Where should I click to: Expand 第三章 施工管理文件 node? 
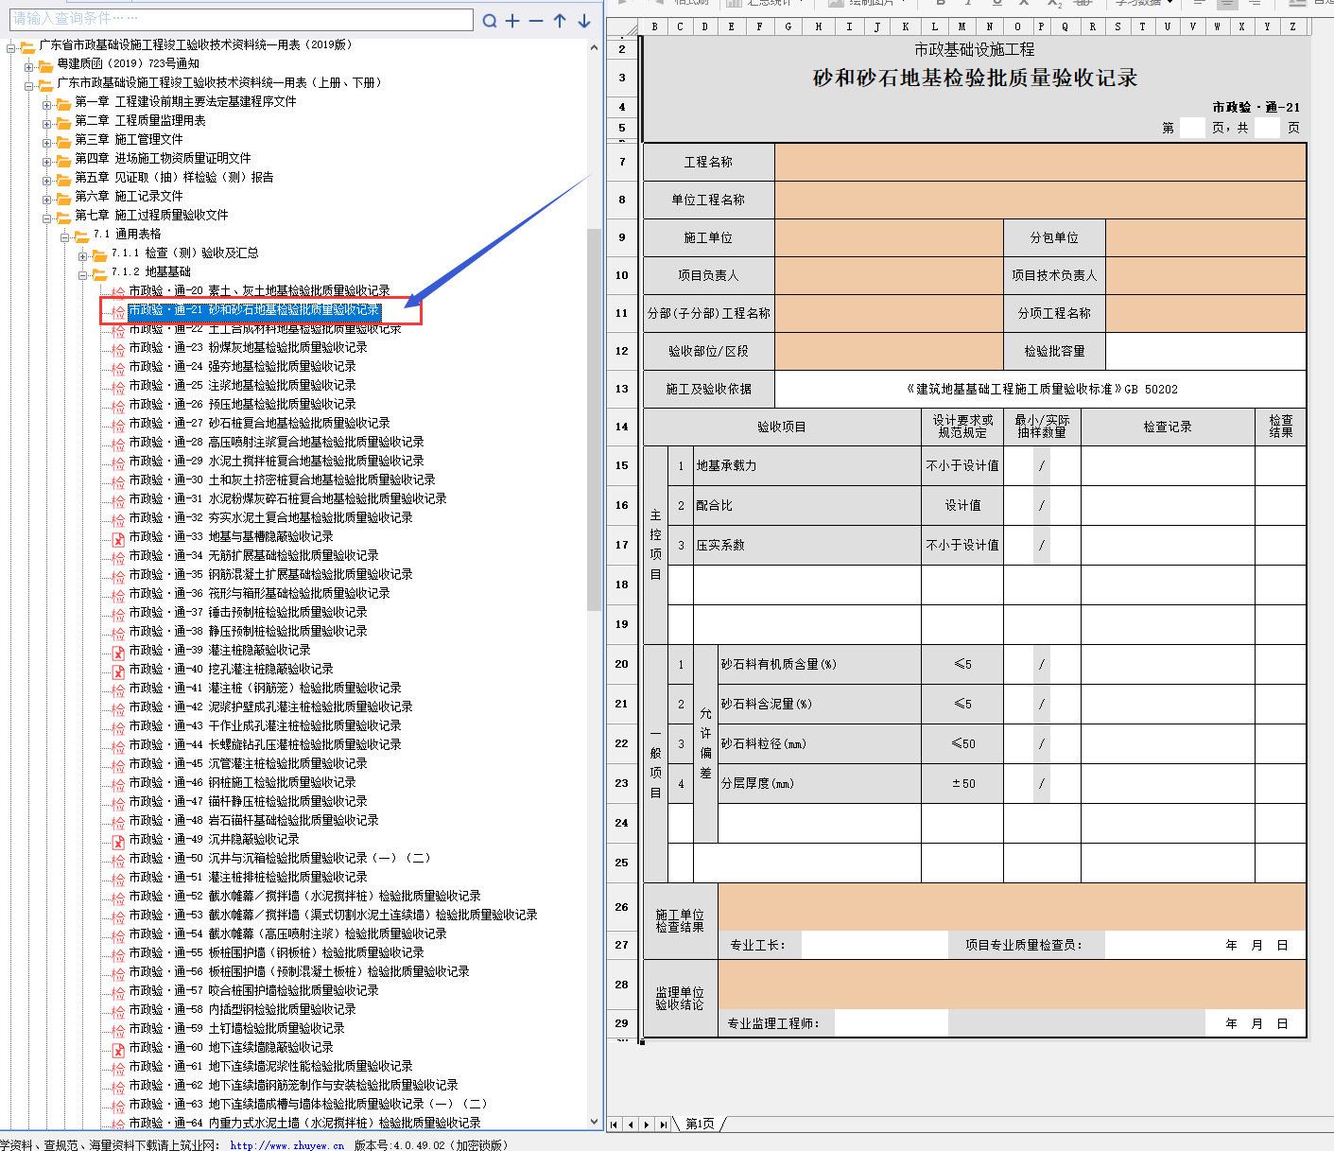pos(47,141)
